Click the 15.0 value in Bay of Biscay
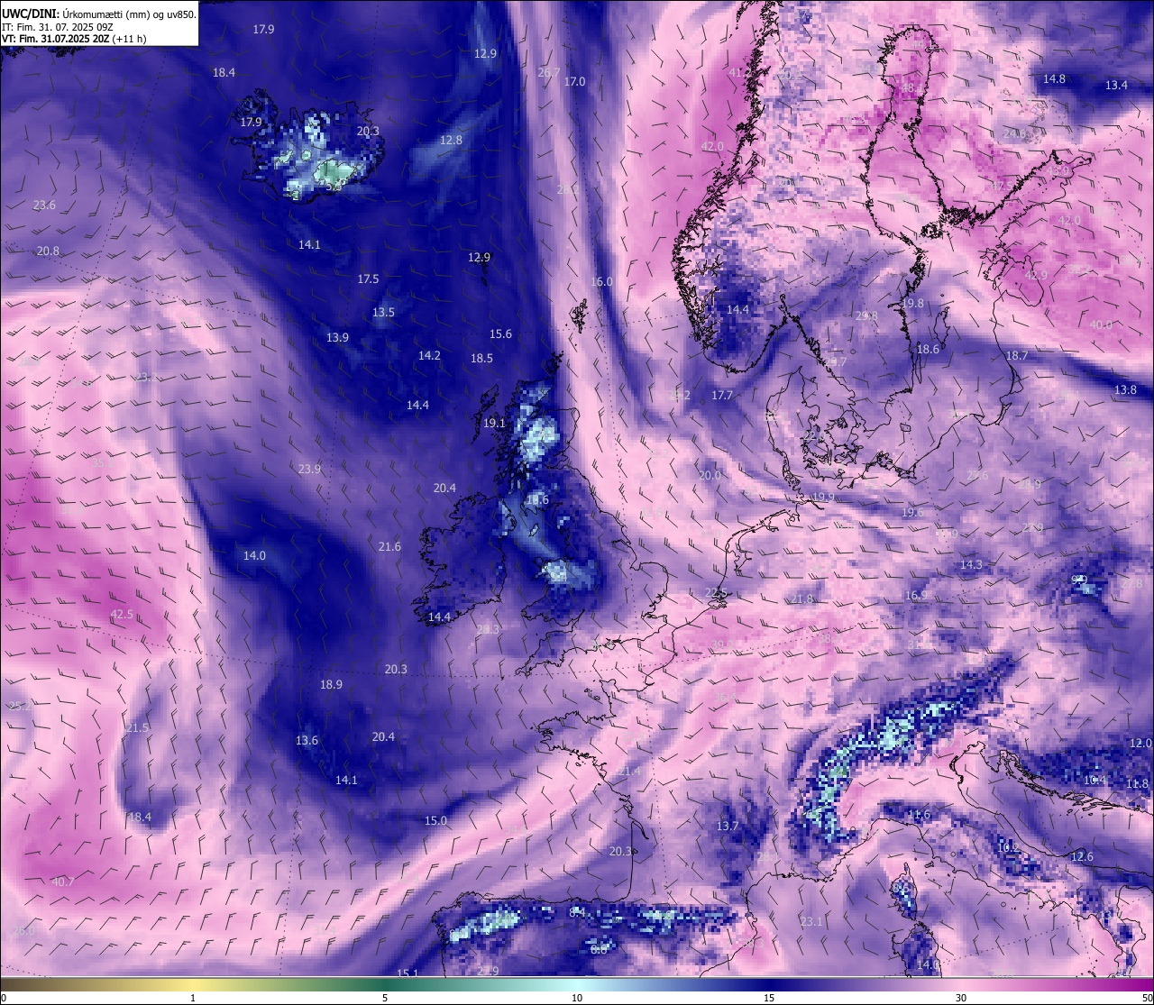This screenshot has height=1005, width=1154. click(435, 821)
